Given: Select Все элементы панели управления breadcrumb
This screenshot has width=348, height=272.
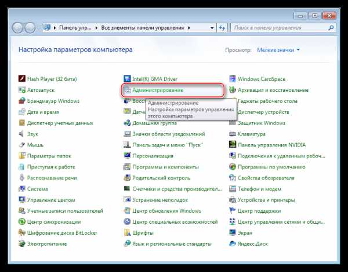Looking at the screenshot, I should click(143, 28).
